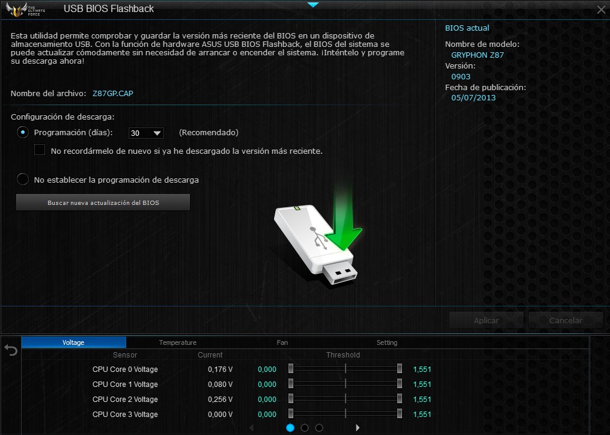Click the 0,000 V current value
This screenshot has width=610, height=435.
(x=220, y=415)
